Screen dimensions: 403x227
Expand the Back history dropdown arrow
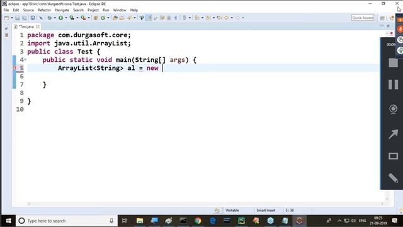pyautogui.click(x=232, y=18)
